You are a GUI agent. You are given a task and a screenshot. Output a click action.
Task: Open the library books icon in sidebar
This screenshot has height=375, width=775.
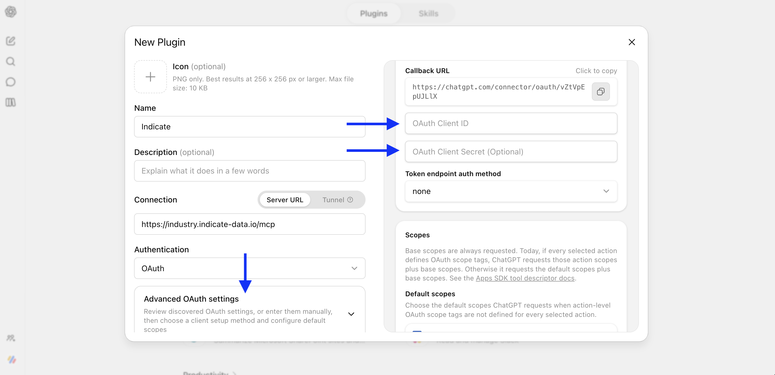11,102
